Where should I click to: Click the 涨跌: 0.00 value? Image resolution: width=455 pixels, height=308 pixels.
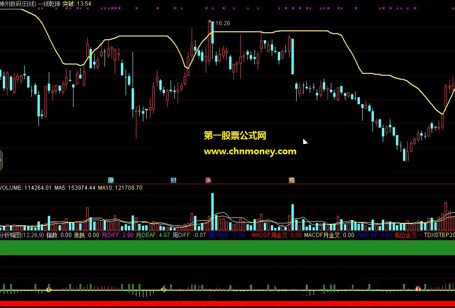tap(87, 235)
